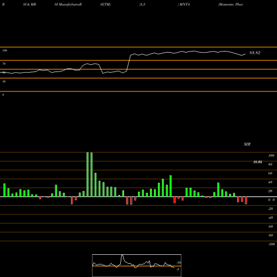Click the '(5,5' parameter text in header
Screen dimensions: 277x277
(x=142, y=4)
